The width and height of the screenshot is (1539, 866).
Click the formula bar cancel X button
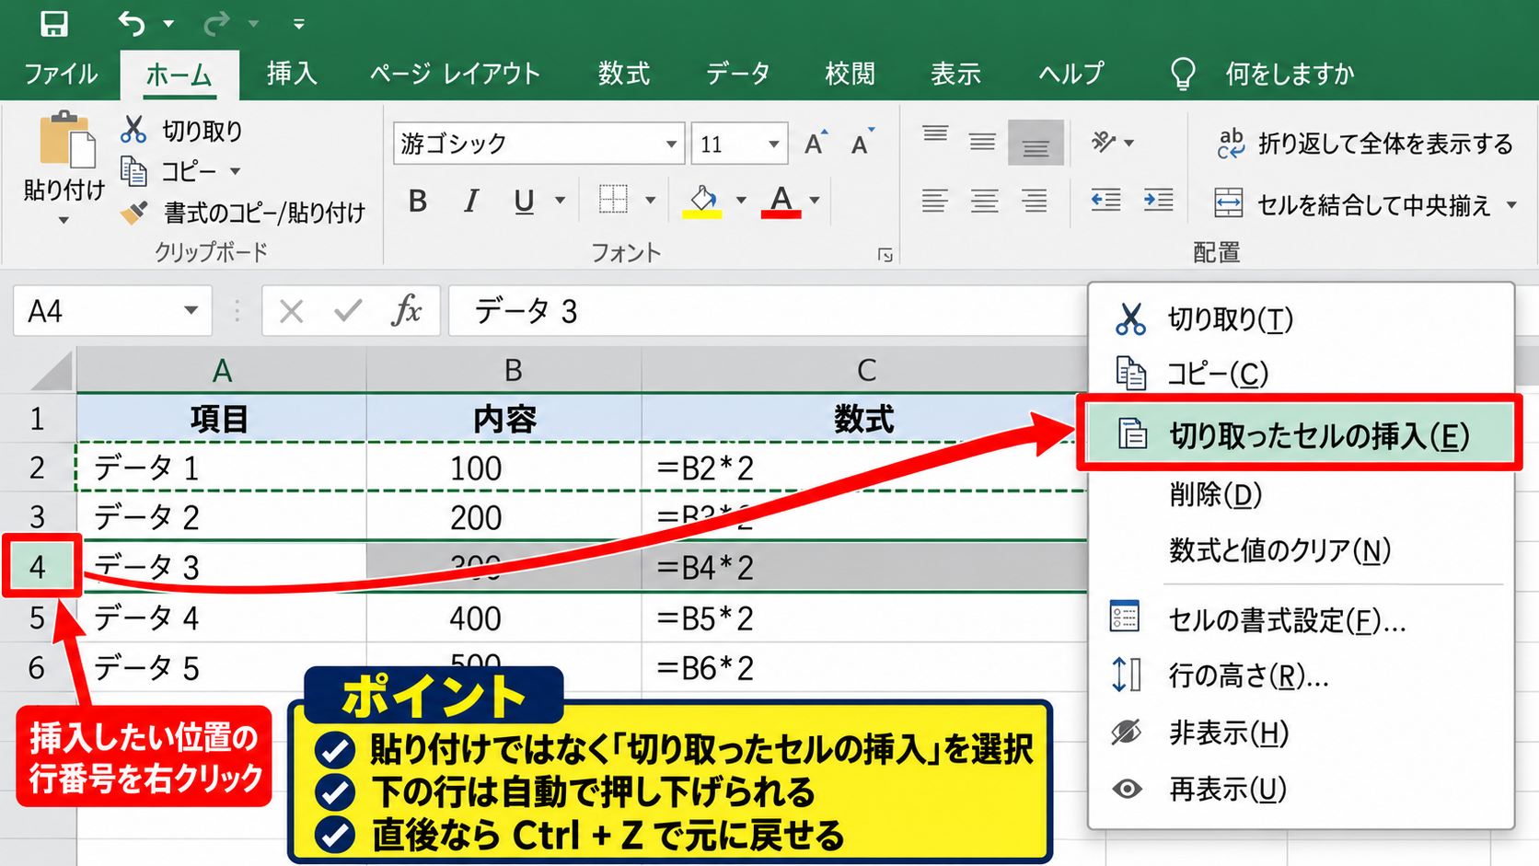291,311
